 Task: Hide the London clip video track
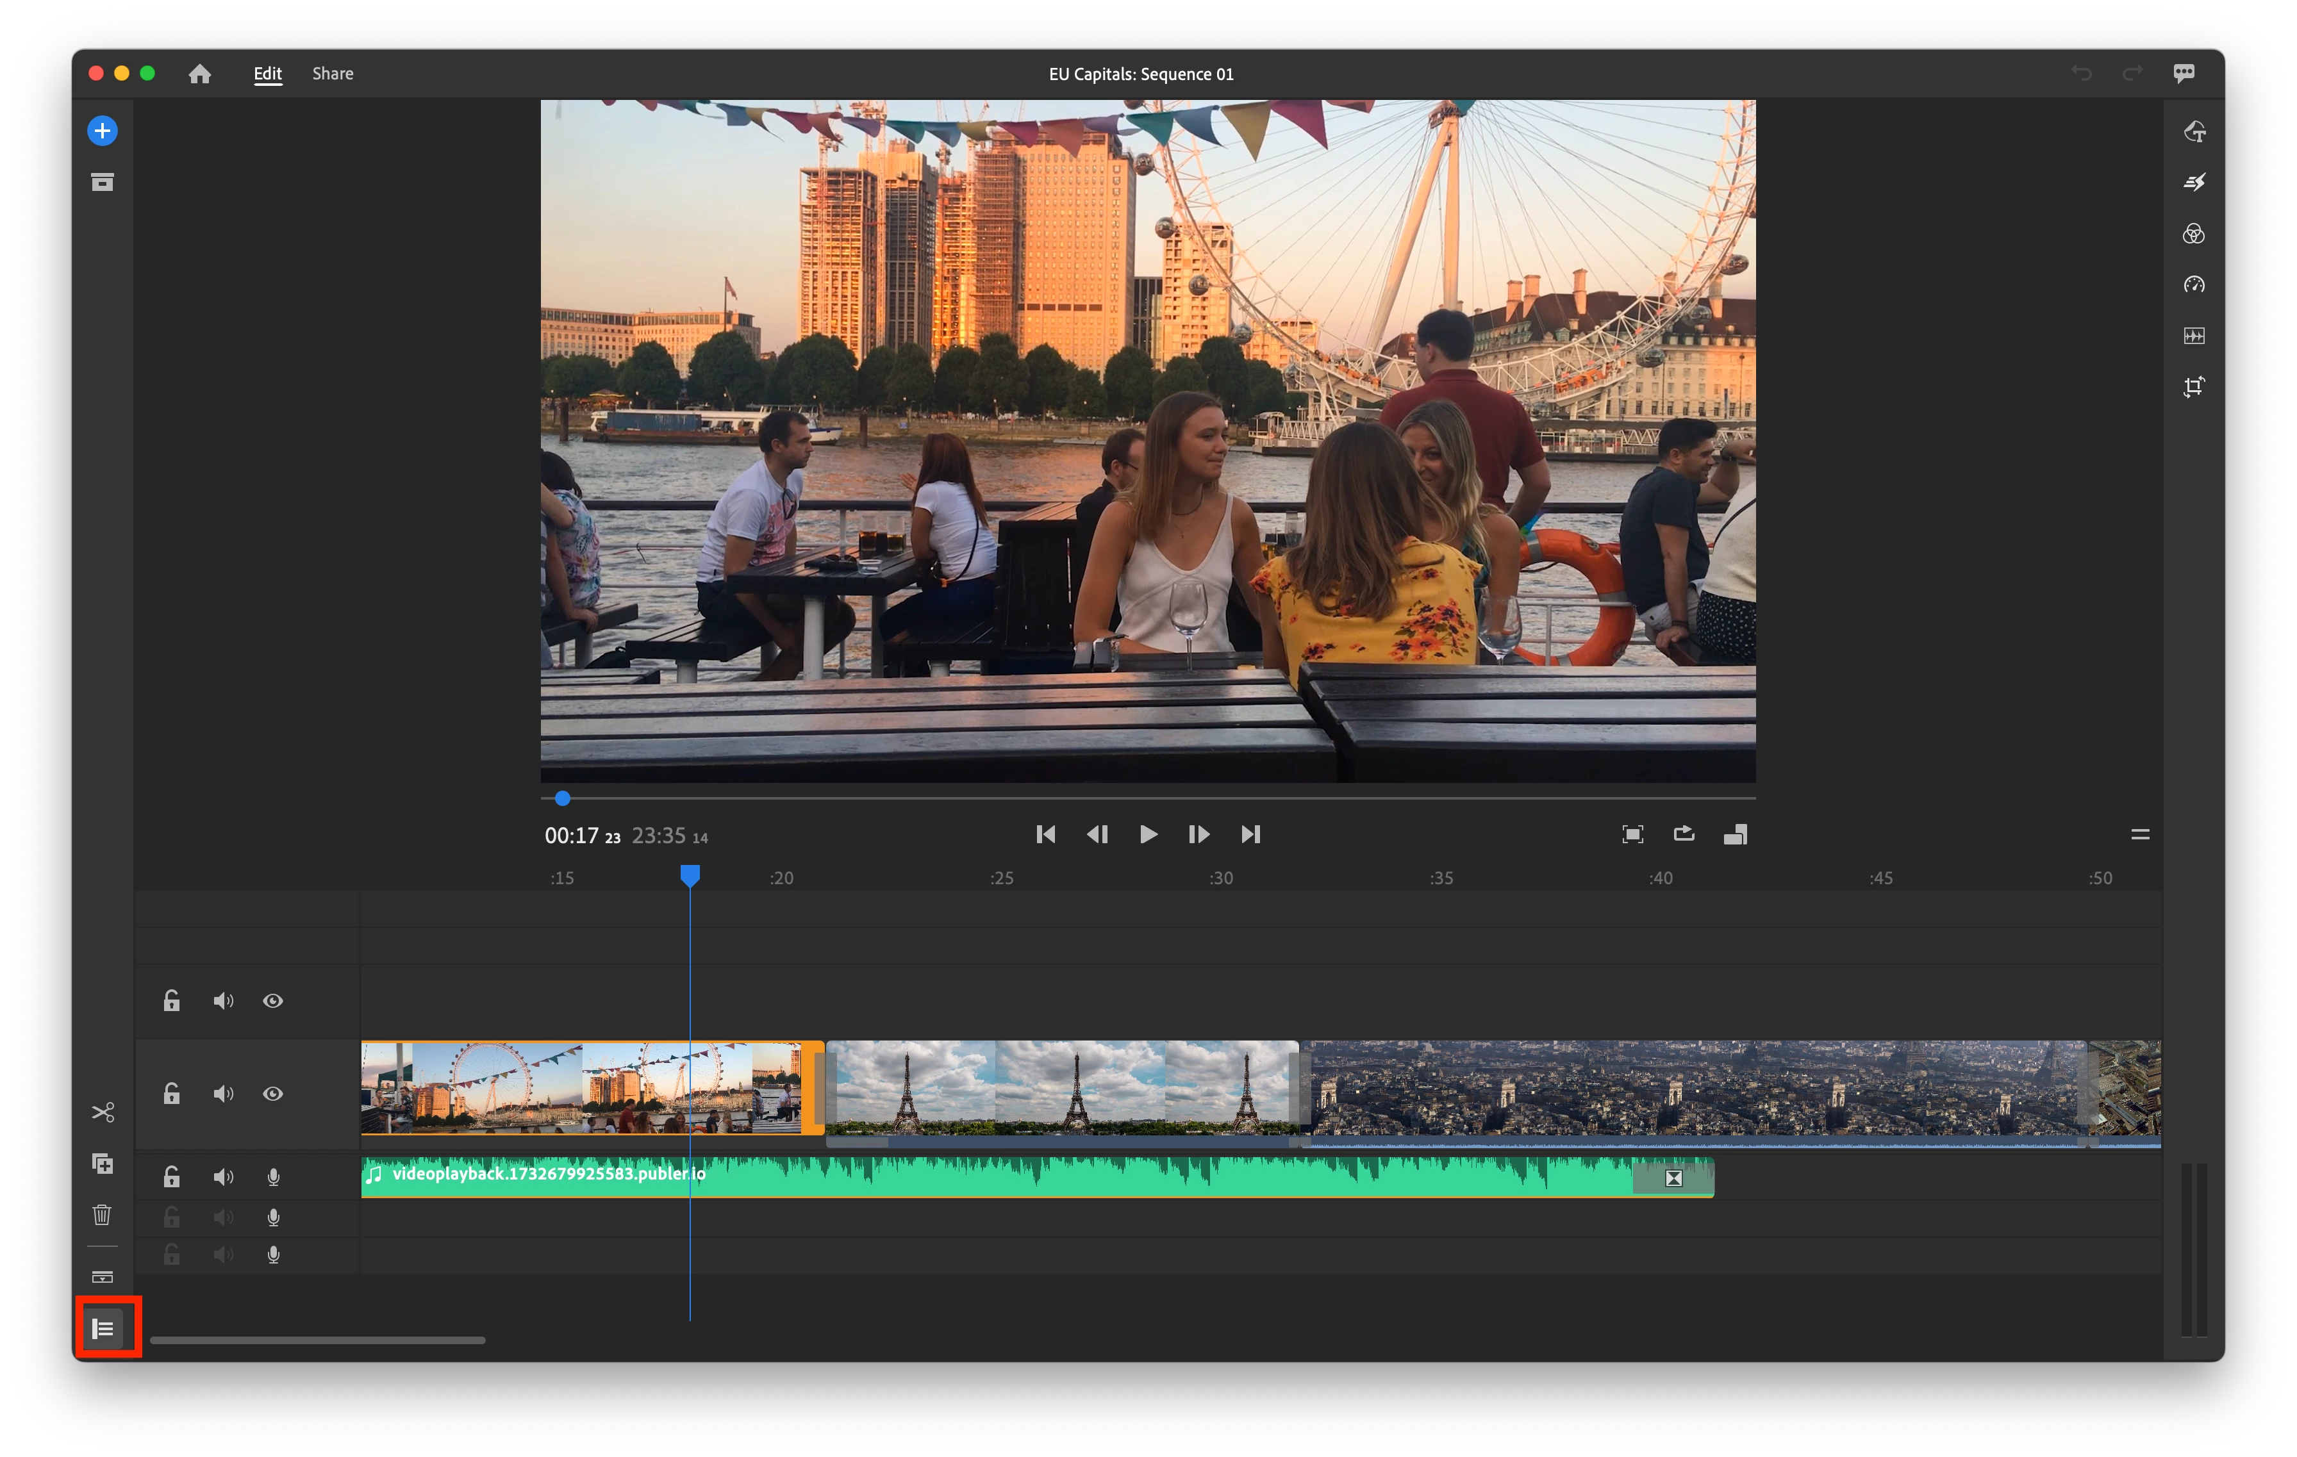(273, 1094)
